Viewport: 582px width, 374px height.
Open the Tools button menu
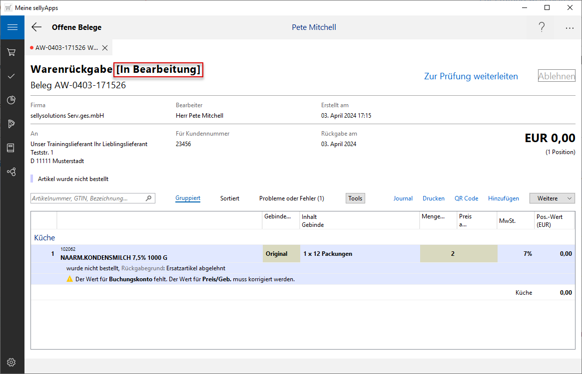(x=355, y=198)
